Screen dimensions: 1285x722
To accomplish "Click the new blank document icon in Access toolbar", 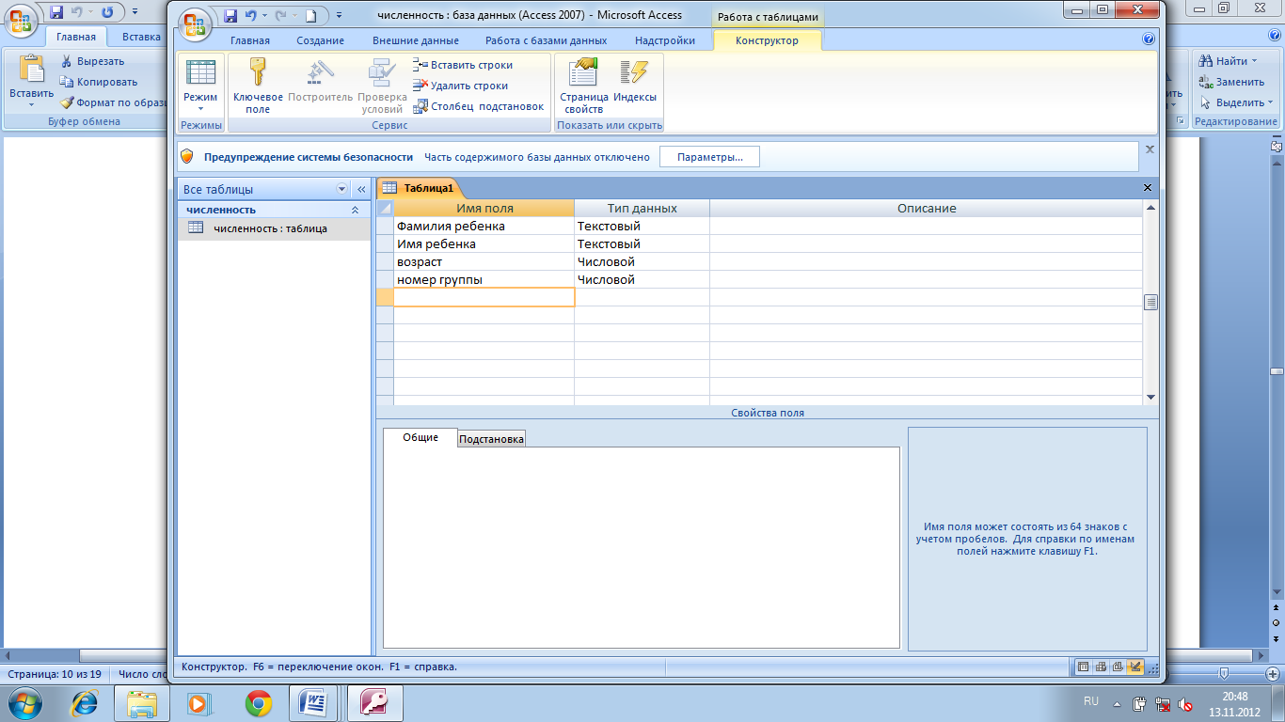I will tap(310, 15).
